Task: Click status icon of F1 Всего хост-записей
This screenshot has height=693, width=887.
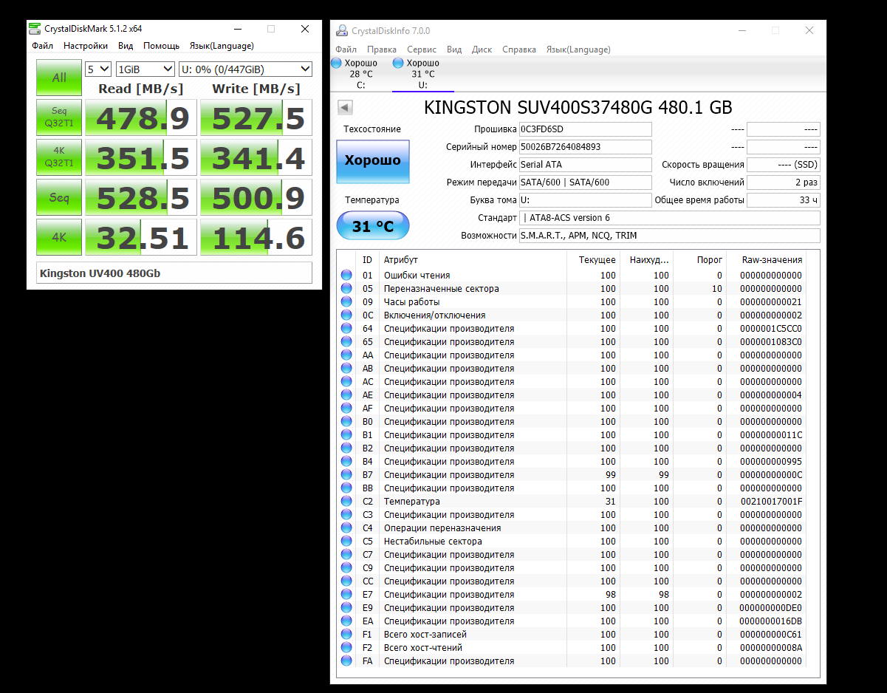Action: click(x=346, y=635)
